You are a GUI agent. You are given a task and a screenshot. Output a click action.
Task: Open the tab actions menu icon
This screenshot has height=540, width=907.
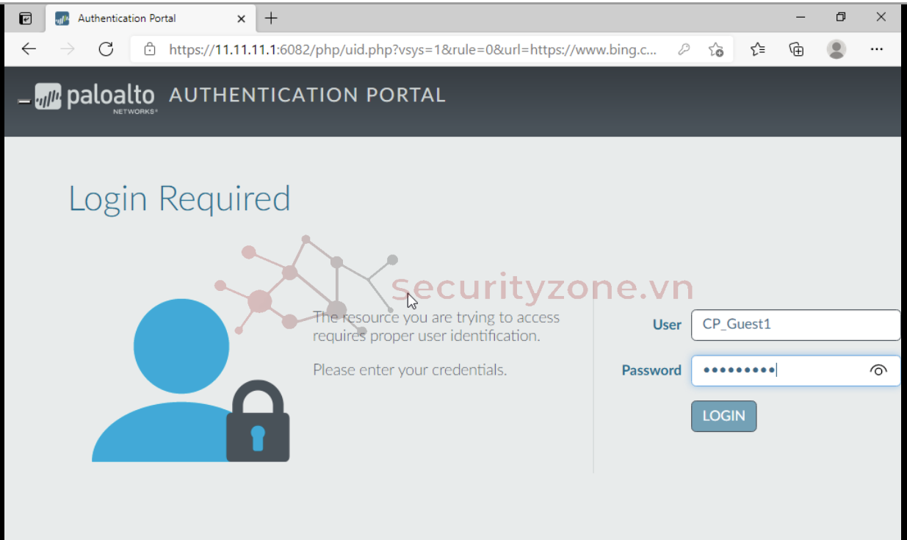pos(25,18)
